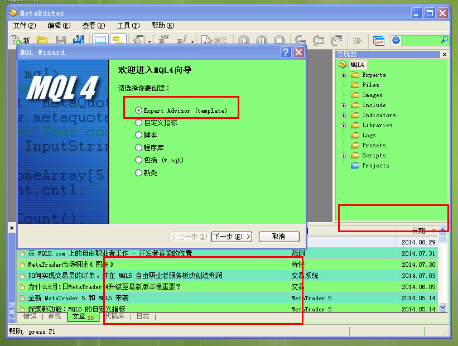Image resolution: width=458 pixels, height=346 pixels.
Task: Click the function 'f' toolbar icon
Action: [182, 40]
